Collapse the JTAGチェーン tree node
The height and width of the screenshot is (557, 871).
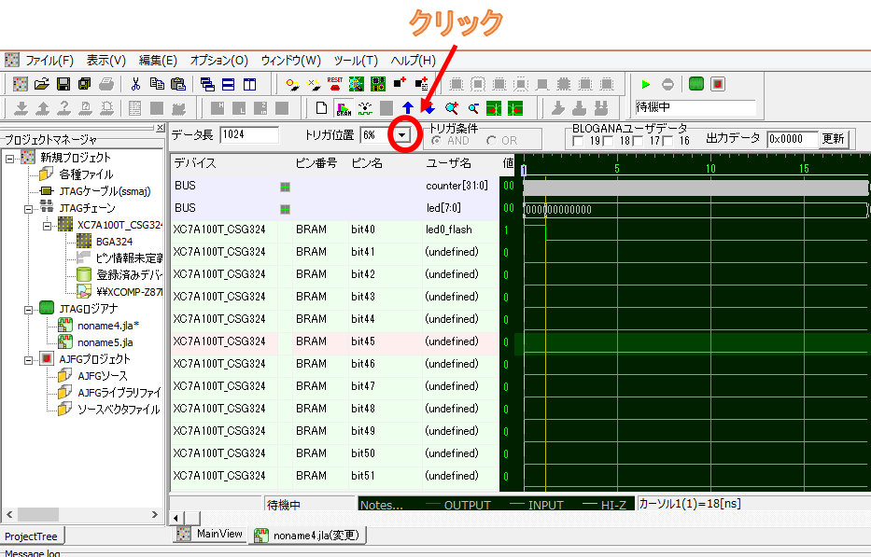(x=27, y=208)
